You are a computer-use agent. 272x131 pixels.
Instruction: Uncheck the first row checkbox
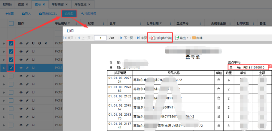pos(11,43)
